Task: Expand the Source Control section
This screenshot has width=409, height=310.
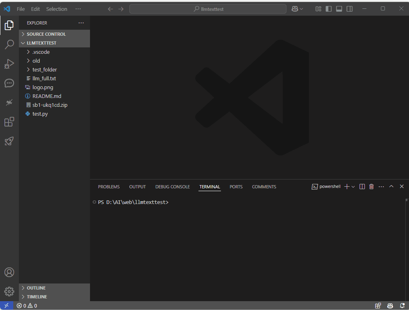Action: pos(54,34)
